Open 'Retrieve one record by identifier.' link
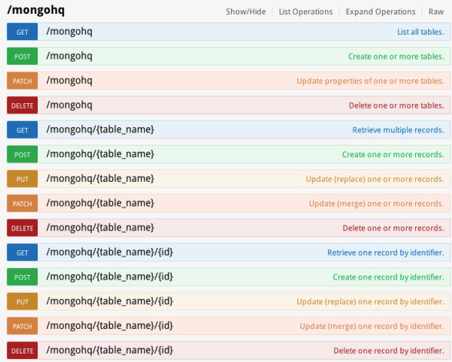Viewport: 452px width, 362px height. tap(386, 253)
